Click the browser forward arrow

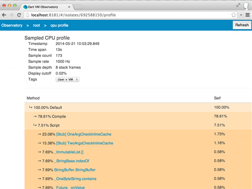(x=11, y=15)
